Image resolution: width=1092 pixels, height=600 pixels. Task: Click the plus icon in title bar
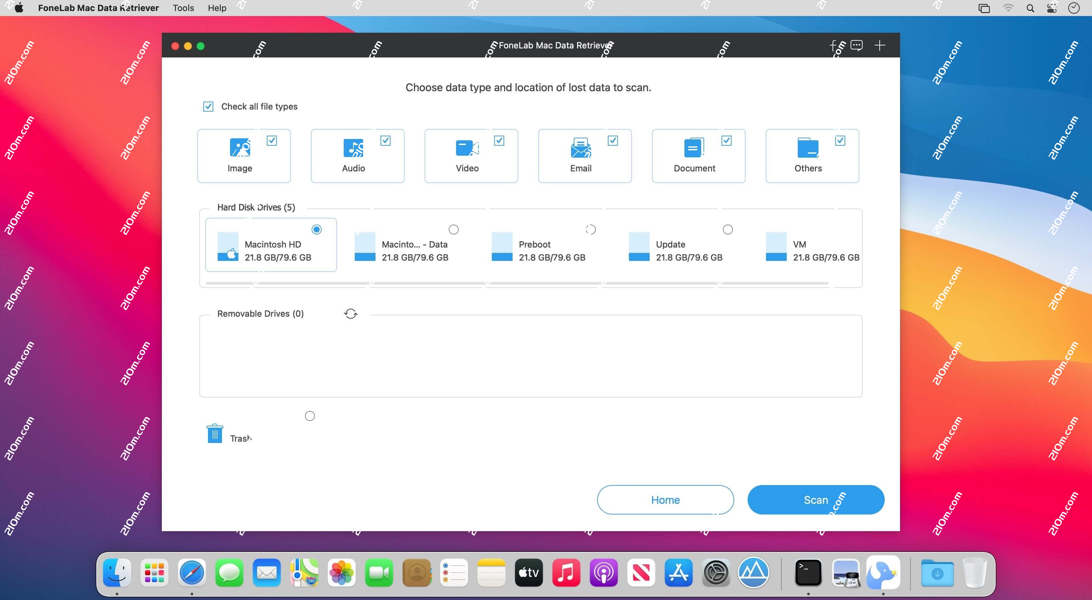coord(880,45)
